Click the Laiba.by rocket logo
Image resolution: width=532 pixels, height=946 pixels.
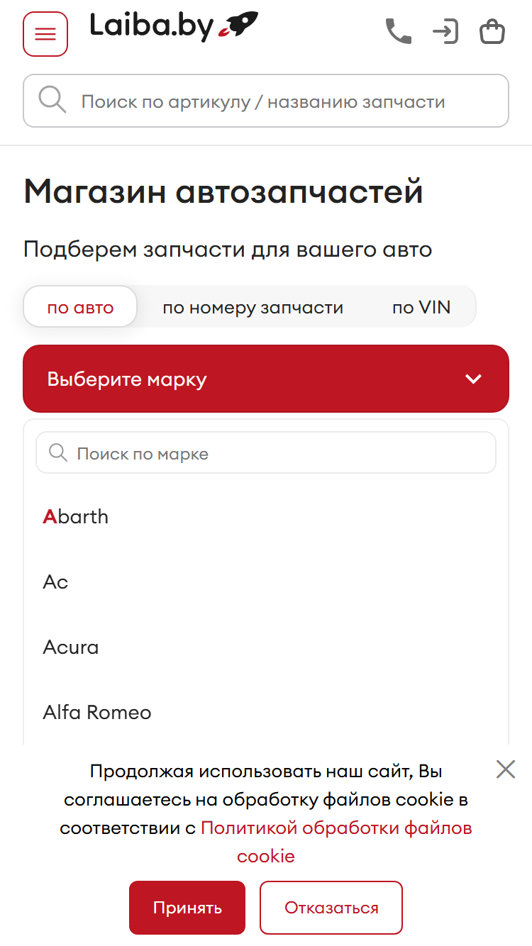click(174, 27)
